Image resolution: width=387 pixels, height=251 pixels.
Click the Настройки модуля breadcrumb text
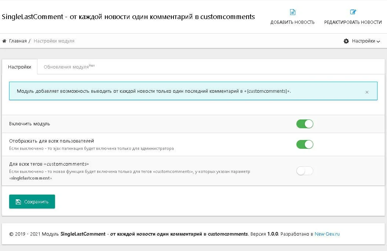point(54,41)
